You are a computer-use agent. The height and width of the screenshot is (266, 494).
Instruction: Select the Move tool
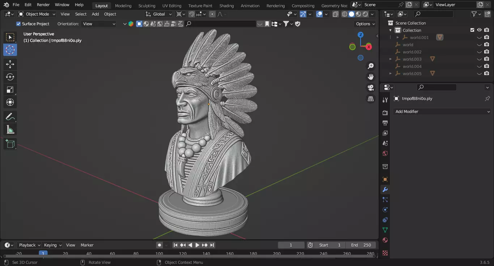[10, 64]
